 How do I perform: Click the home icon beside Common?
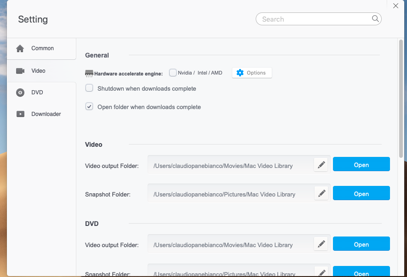click(x=20, y=48)
